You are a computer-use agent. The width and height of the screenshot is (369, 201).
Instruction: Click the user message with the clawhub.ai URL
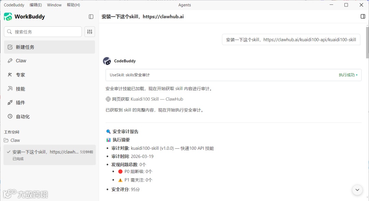click(291, 40)
